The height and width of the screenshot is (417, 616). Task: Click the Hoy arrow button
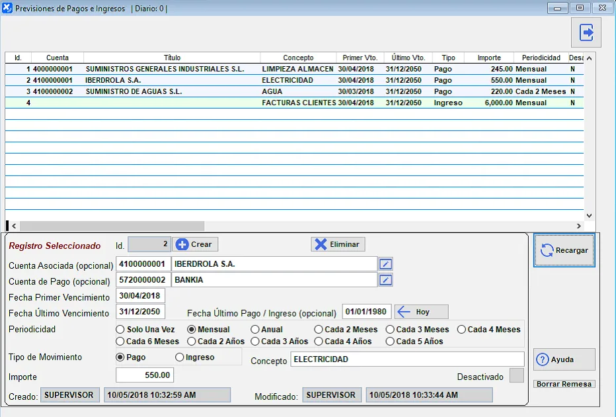click(422, 312)
